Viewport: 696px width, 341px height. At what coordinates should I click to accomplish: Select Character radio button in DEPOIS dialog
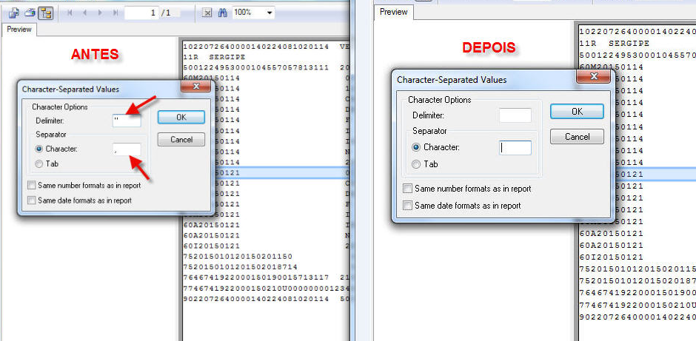point(417,147)
